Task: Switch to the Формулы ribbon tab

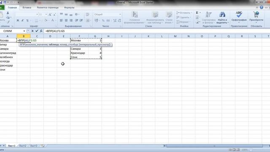Action: click(69, 8)
